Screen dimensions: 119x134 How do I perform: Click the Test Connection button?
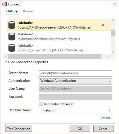[19, 129]
